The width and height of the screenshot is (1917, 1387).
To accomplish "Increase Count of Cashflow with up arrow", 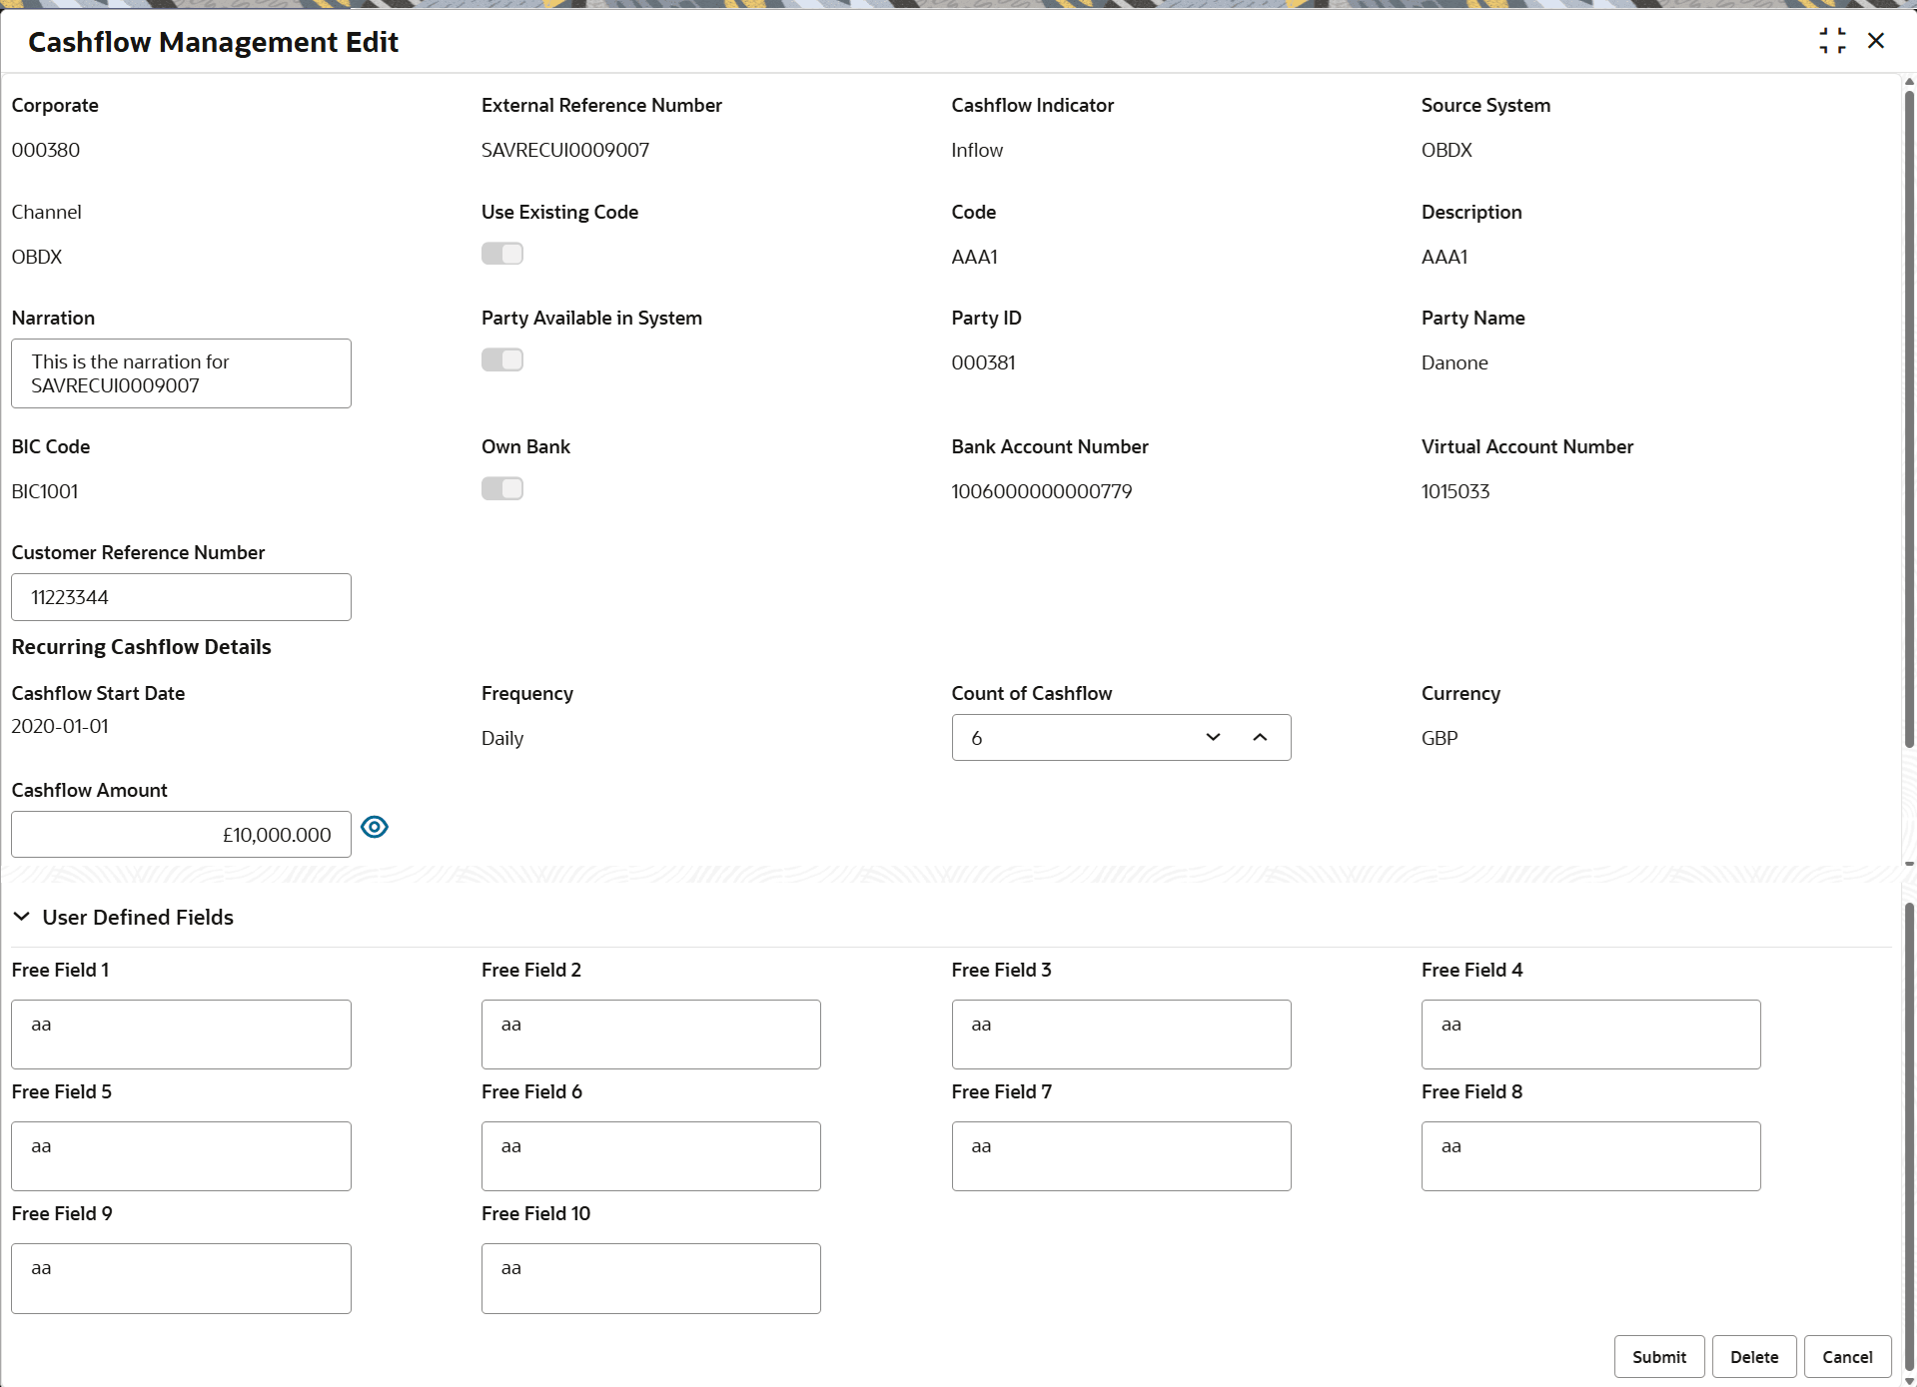I will [1260, 737].
